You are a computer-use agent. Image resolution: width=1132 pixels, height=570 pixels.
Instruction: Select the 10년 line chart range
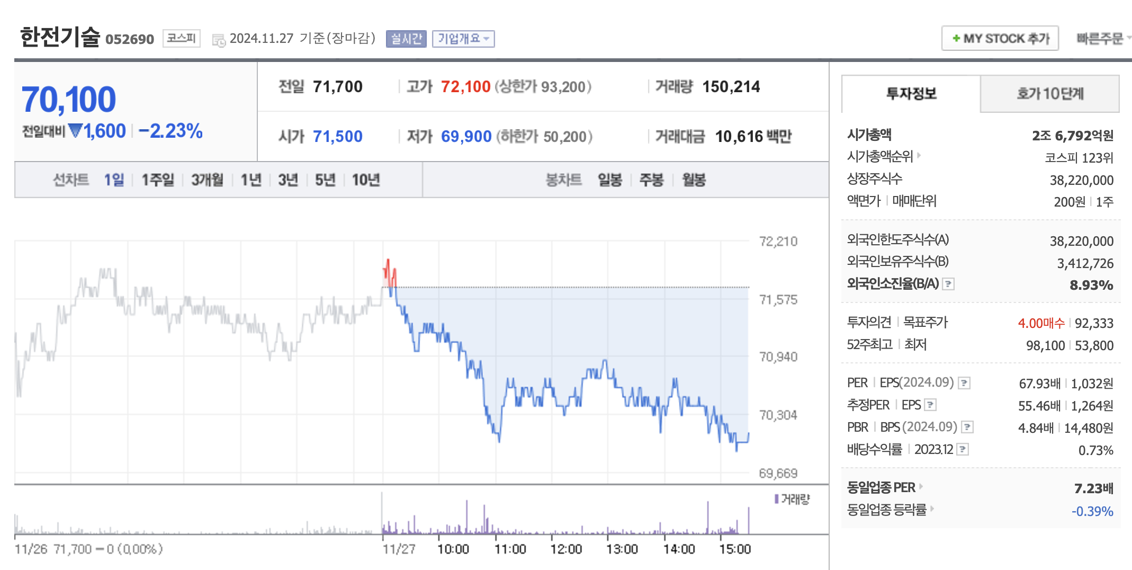coord(366,180)
